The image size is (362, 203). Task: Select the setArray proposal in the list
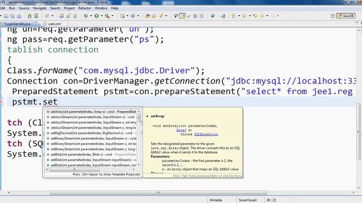(91, 112)
